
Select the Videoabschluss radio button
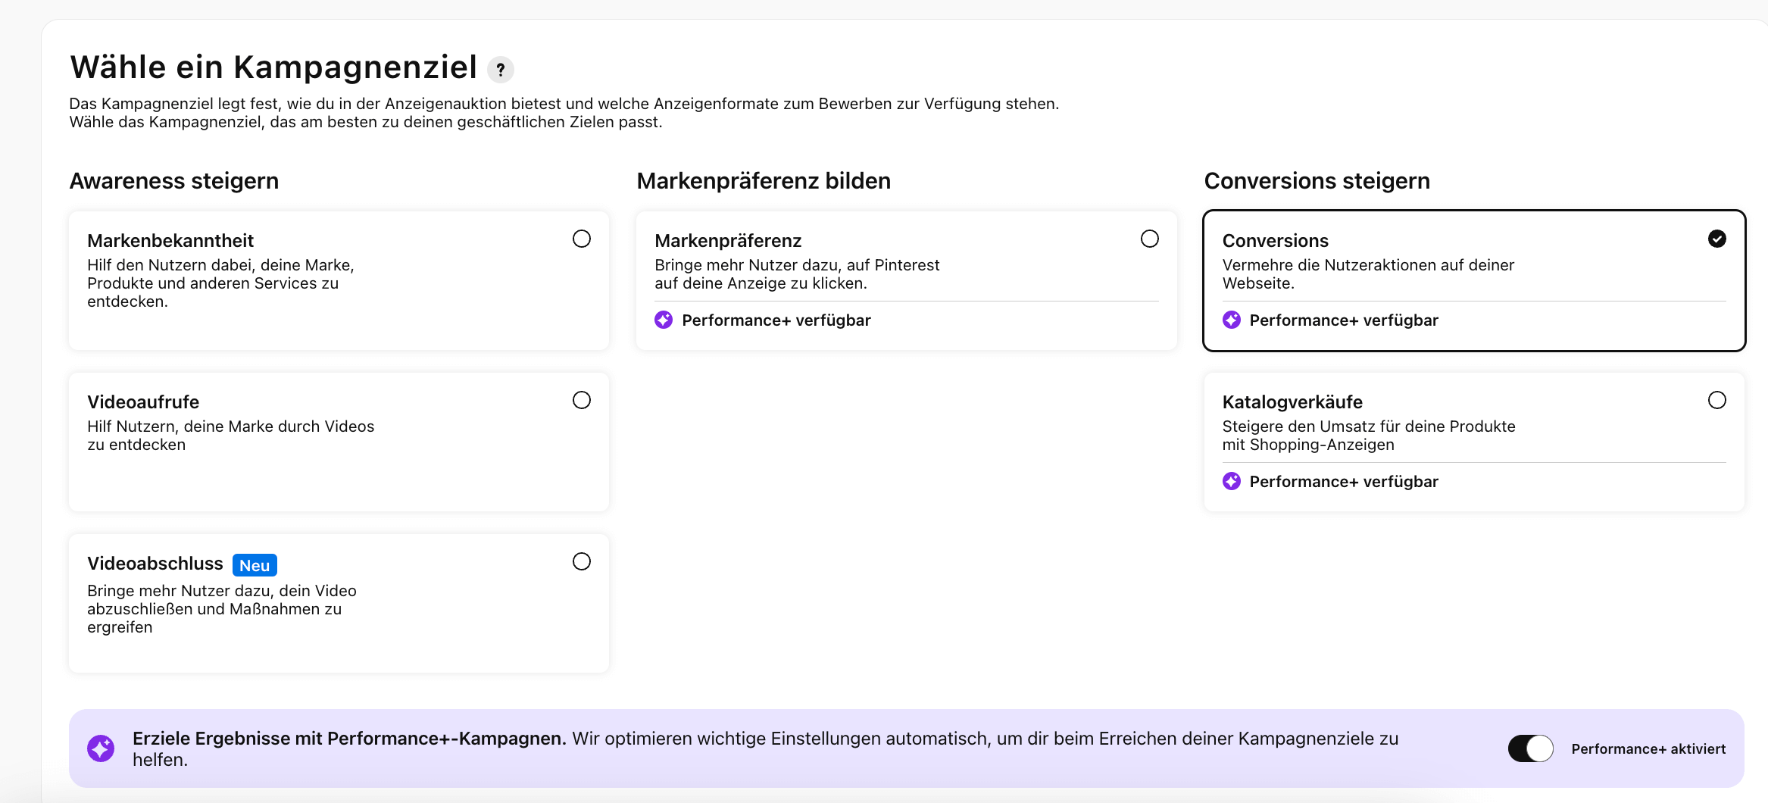(x=582, y=561)
